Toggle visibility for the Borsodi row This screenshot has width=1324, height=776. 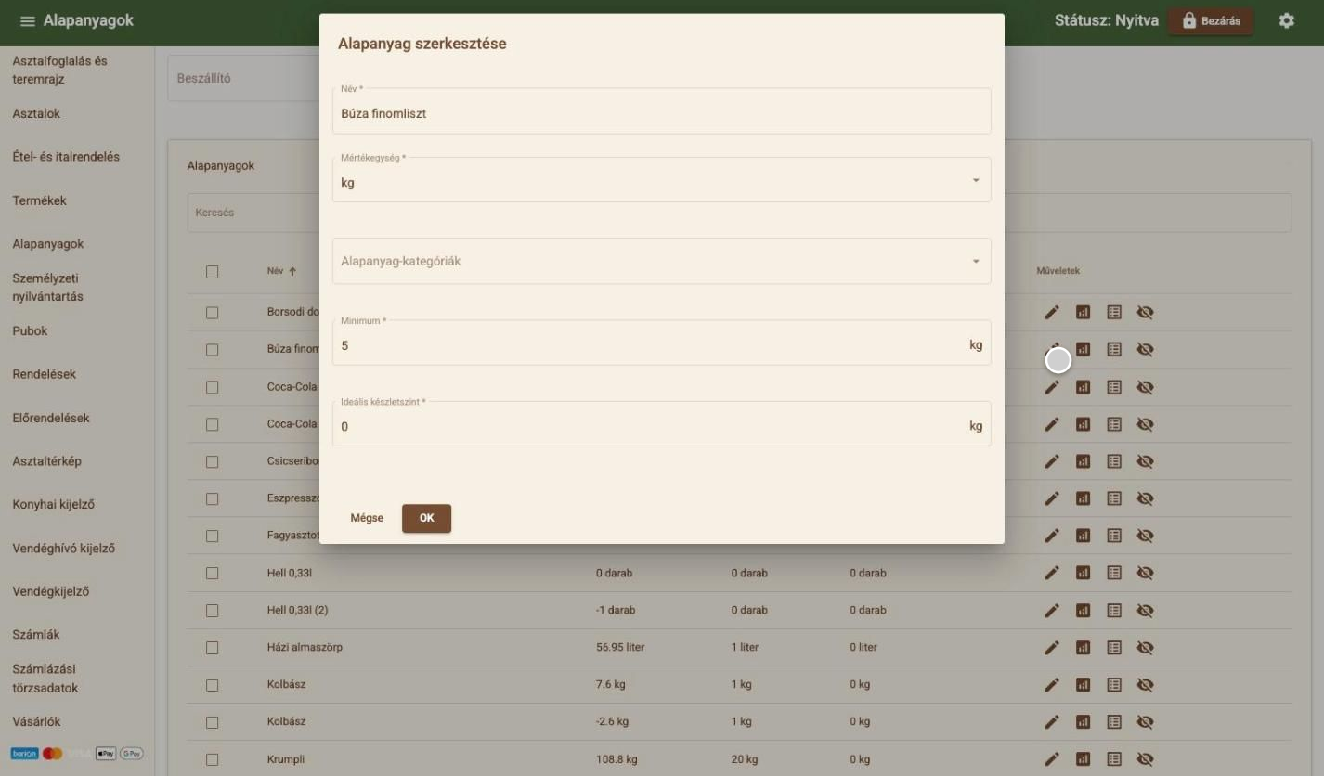click(1146, 313)
